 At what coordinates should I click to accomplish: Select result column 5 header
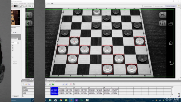pyautogui.click(x=85, y=88)
